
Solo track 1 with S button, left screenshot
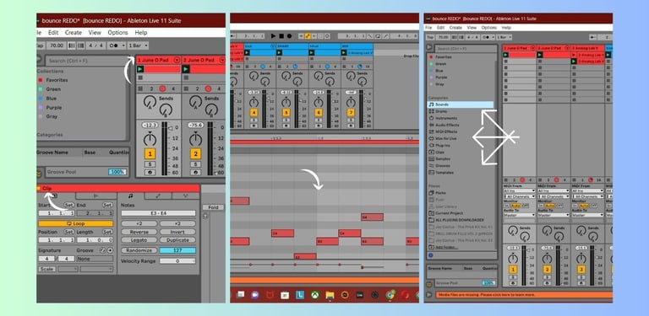[150, 164]
